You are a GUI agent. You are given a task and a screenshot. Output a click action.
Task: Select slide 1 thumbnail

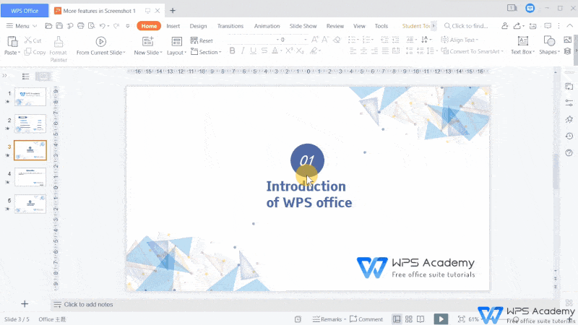click(x=30, y=97)
